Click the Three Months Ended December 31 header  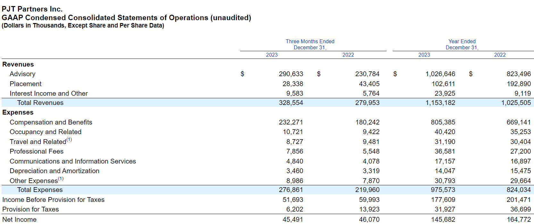click(x=310, y=44)
